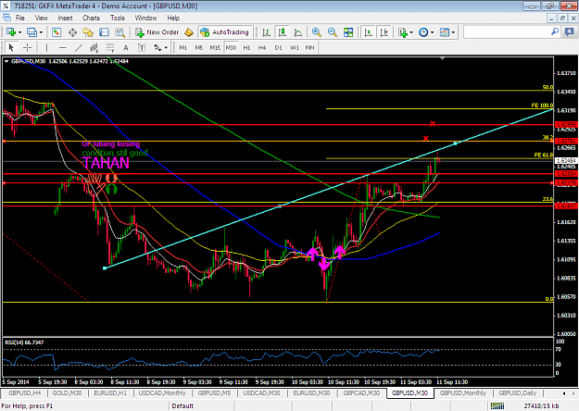579x411 pixels.
Task: Toggle chart shift
Action: [384, 32]
